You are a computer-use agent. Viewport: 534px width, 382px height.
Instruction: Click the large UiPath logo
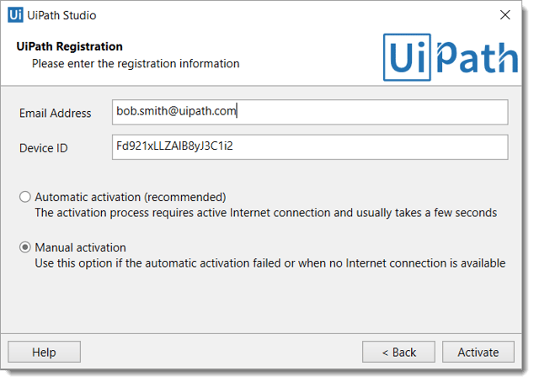pyautogui.click(x=451, y=57)
